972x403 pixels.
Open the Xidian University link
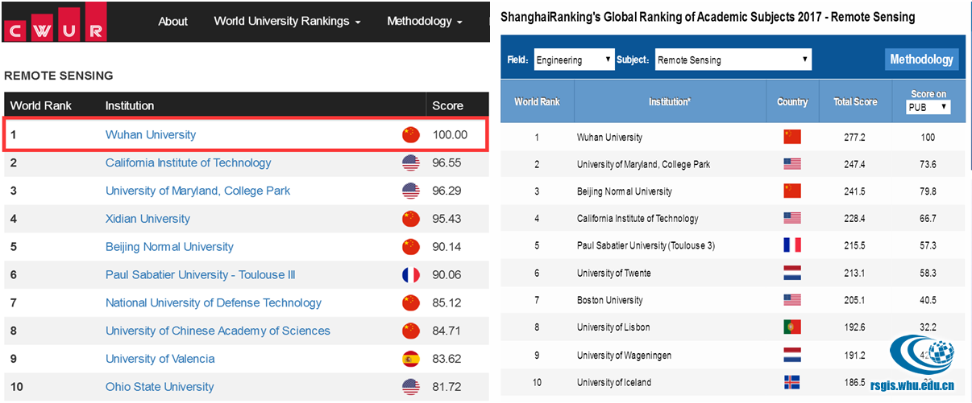point(147,219)
